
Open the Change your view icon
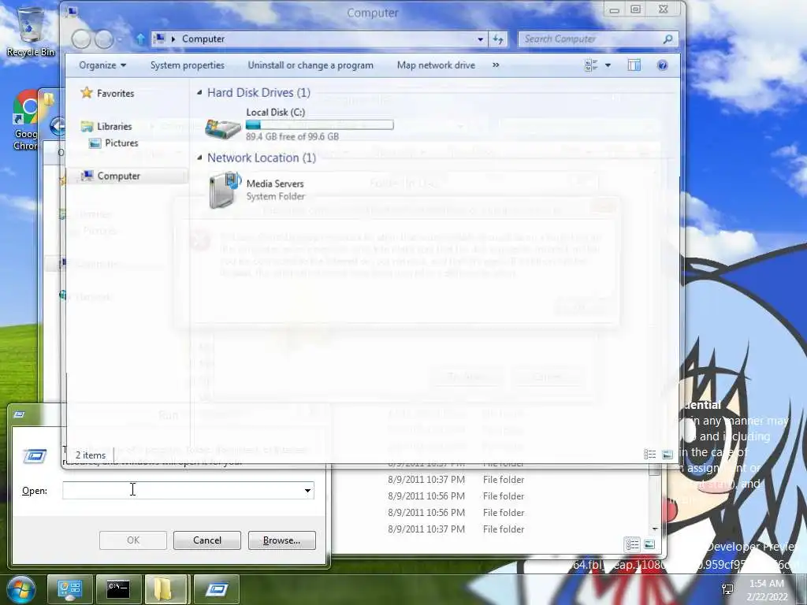coord(591,65)
